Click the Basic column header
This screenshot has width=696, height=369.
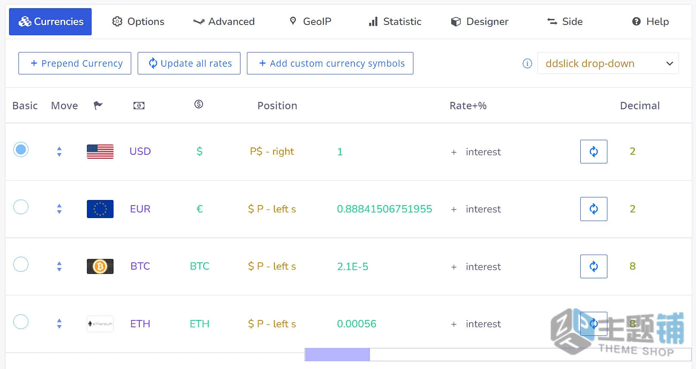click(25, 106)
